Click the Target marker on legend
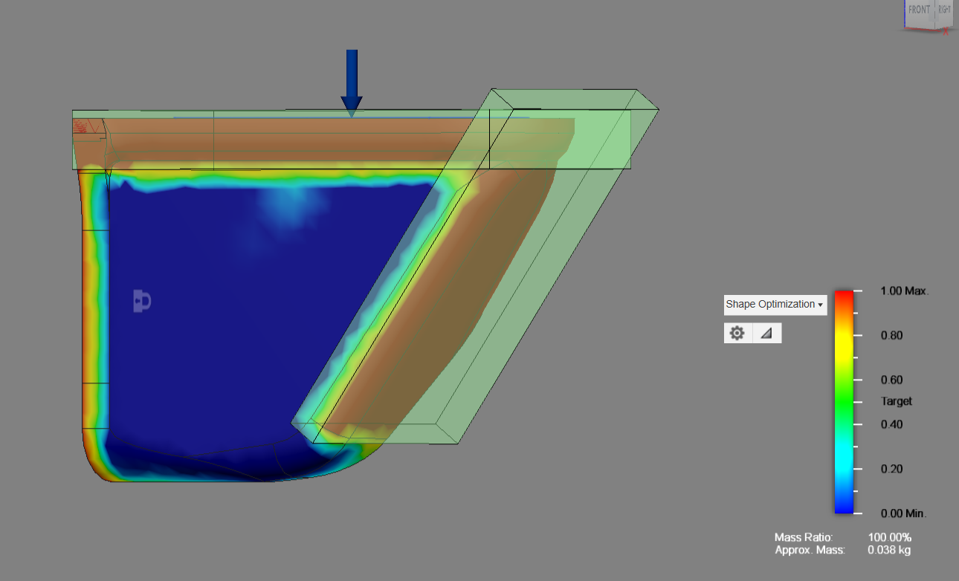 896,401
